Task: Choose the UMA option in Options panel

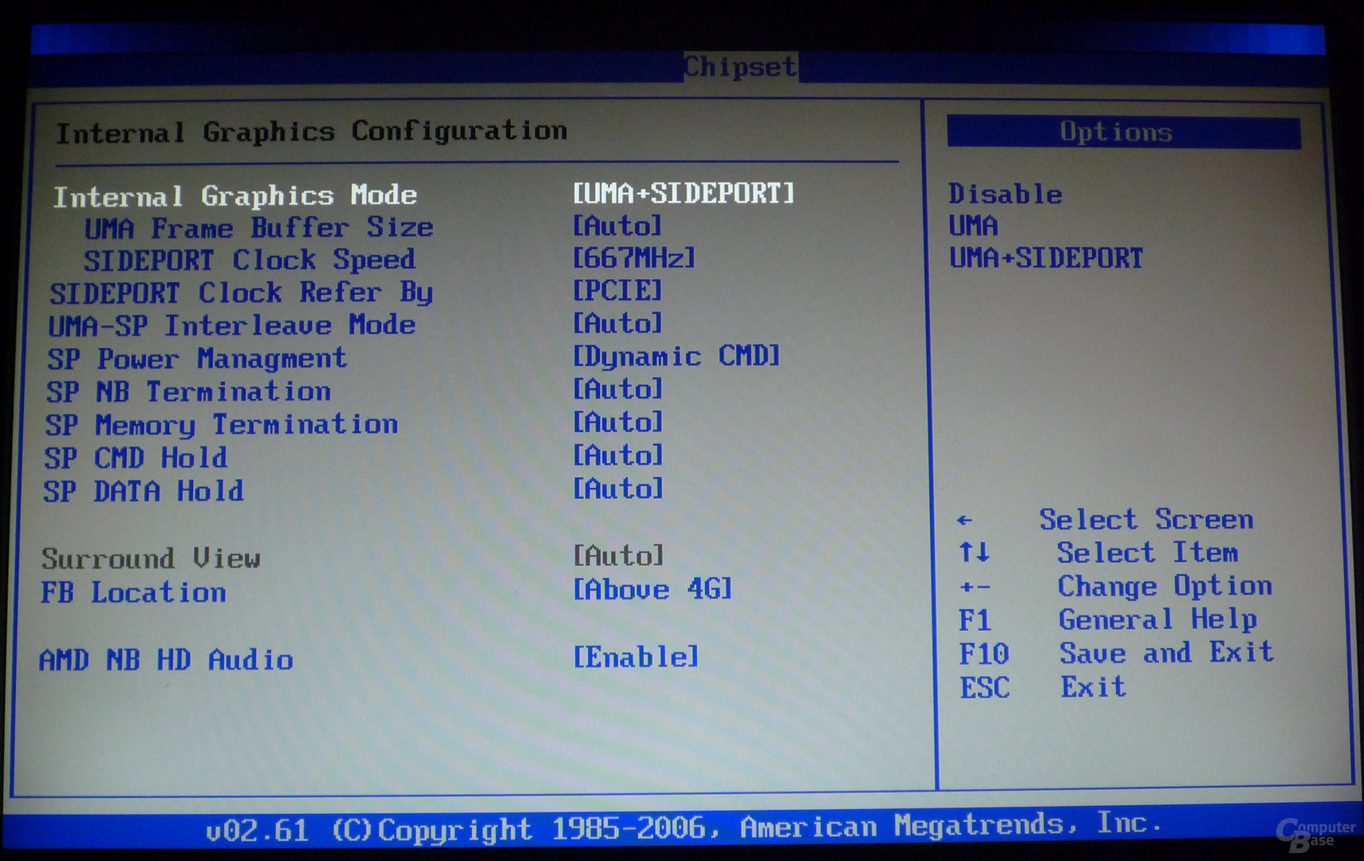Action: [973, 226]
